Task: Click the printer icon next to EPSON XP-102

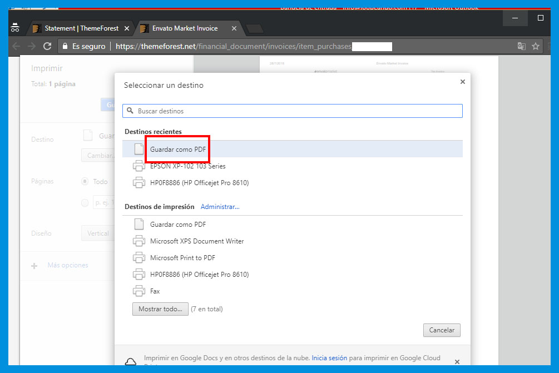Action: (139, 166)
